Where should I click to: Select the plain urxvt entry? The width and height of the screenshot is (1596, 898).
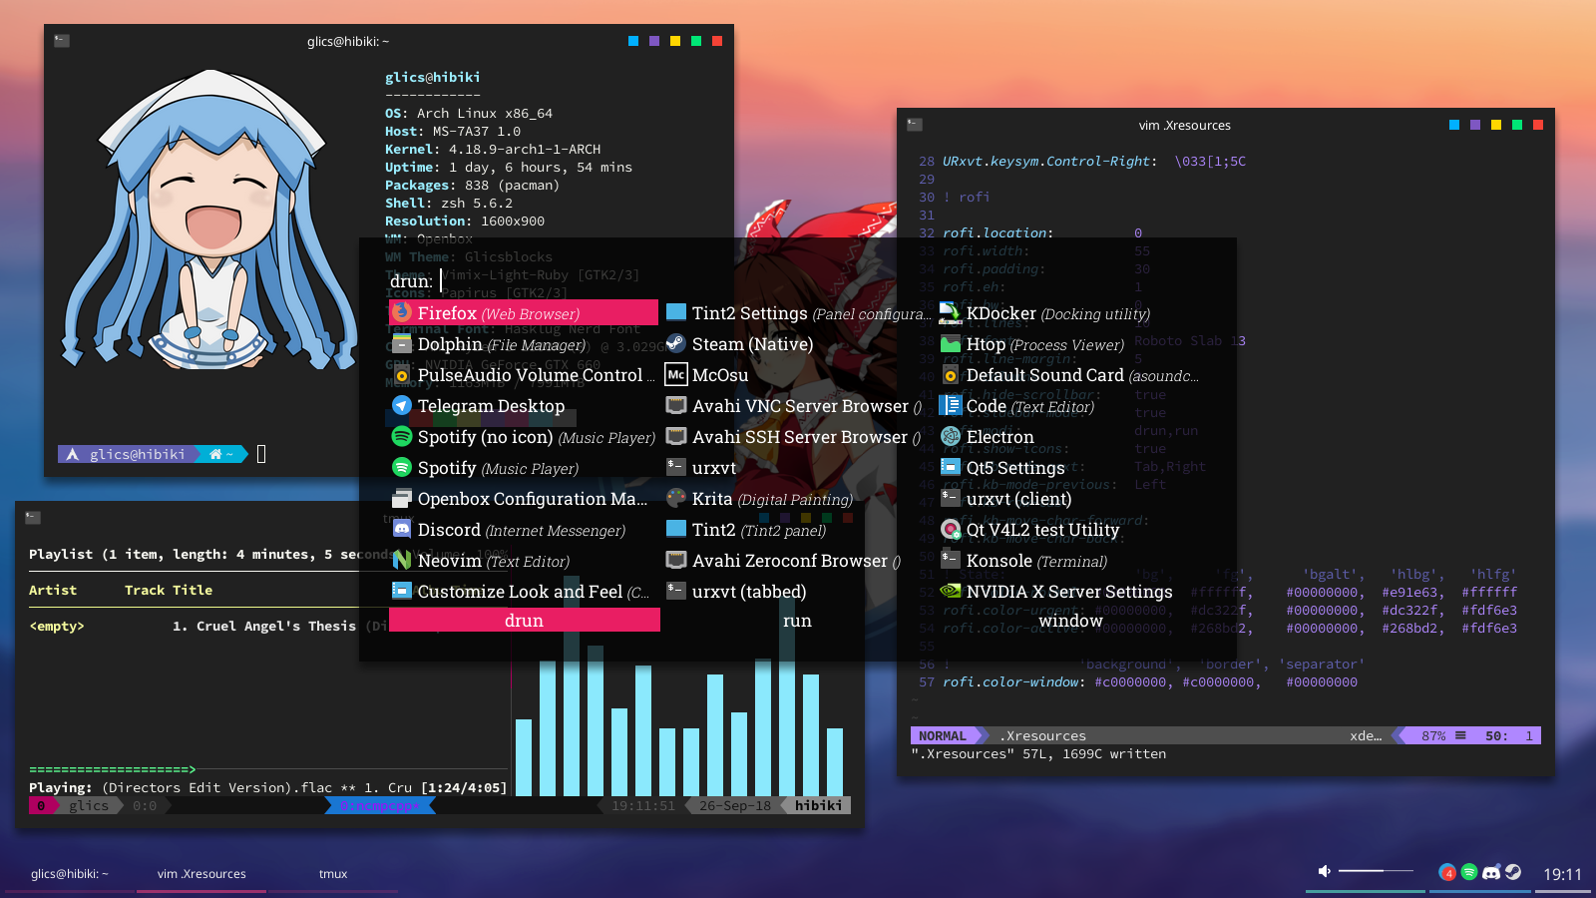pyautogui.click(x=798, y=468)
